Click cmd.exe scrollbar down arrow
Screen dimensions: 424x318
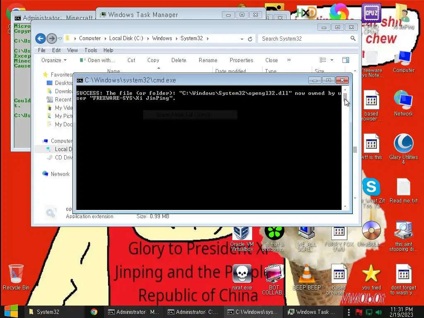point(345,207)
